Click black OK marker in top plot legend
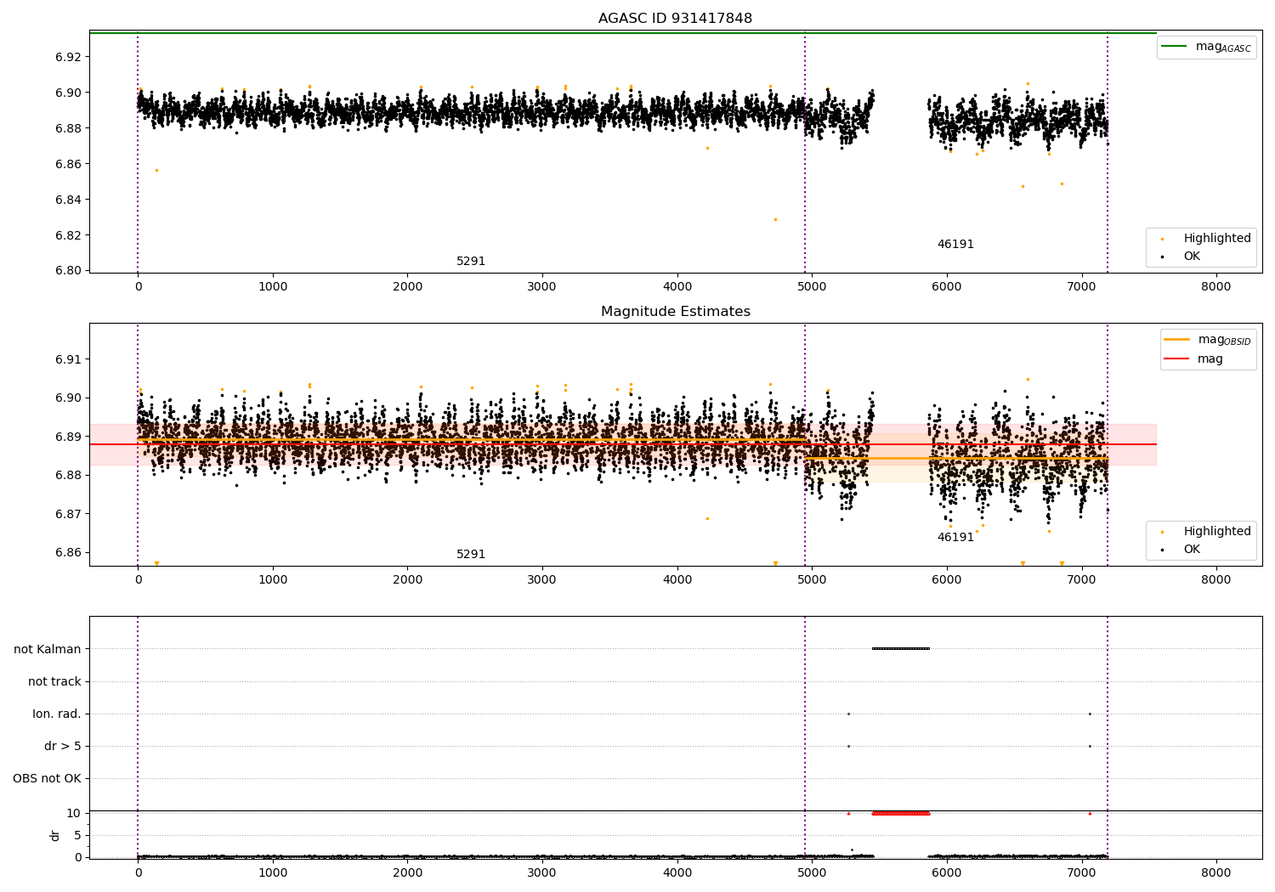This screenshot has height=892, width=1275. click(x=1162, y=257)
